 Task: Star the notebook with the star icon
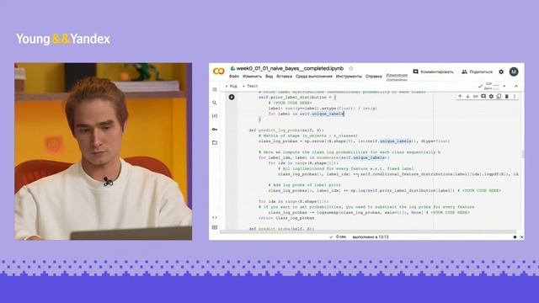point(351,68)
